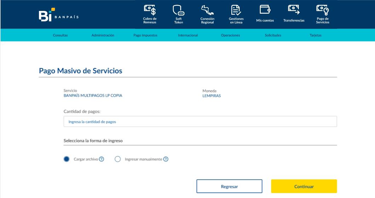Select the Cargar archivo option
Image resolution: width=375 pixels, height=198 pixels.
(x=67, y=159)
